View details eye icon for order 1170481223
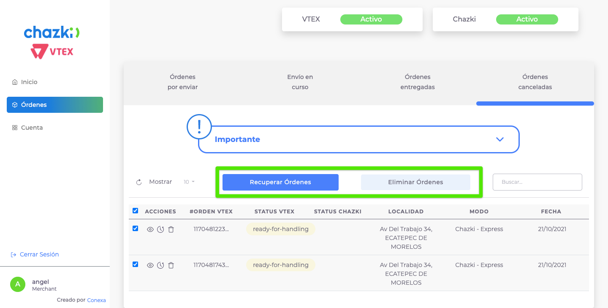This screenshot has width=608, height=308. [x=150, y=229]
